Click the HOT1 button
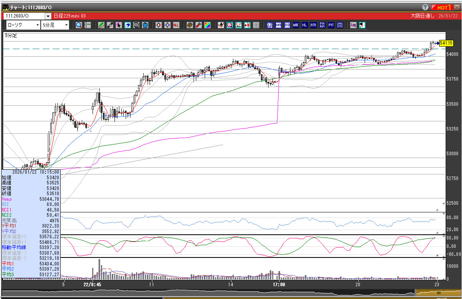462x299 pixels. click(442, 7)
